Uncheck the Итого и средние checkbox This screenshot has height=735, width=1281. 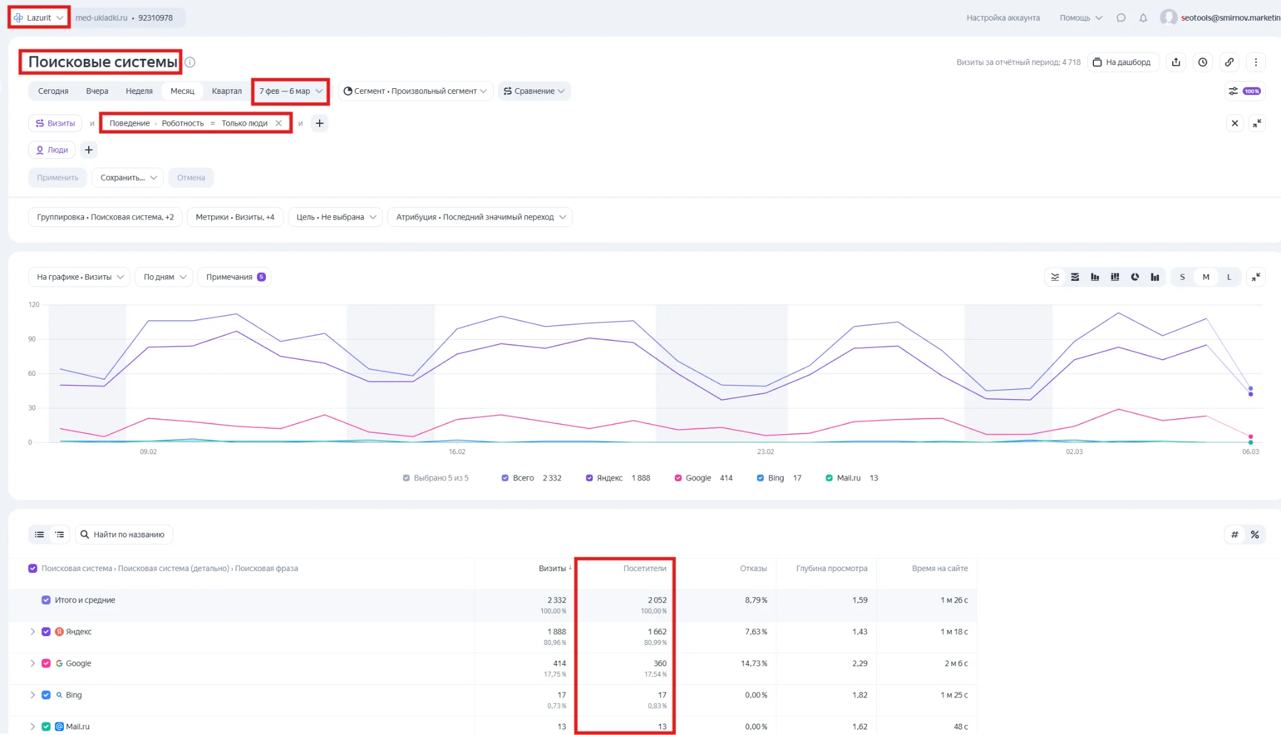46,600
